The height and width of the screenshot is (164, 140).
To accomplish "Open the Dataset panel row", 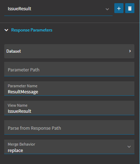I will (x=69, y=51).
